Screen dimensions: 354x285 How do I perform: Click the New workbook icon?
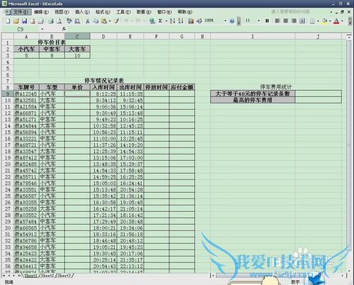(8, 21)
